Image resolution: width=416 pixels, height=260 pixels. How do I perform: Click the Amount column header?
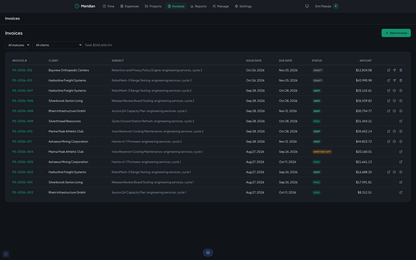[366, 61]
